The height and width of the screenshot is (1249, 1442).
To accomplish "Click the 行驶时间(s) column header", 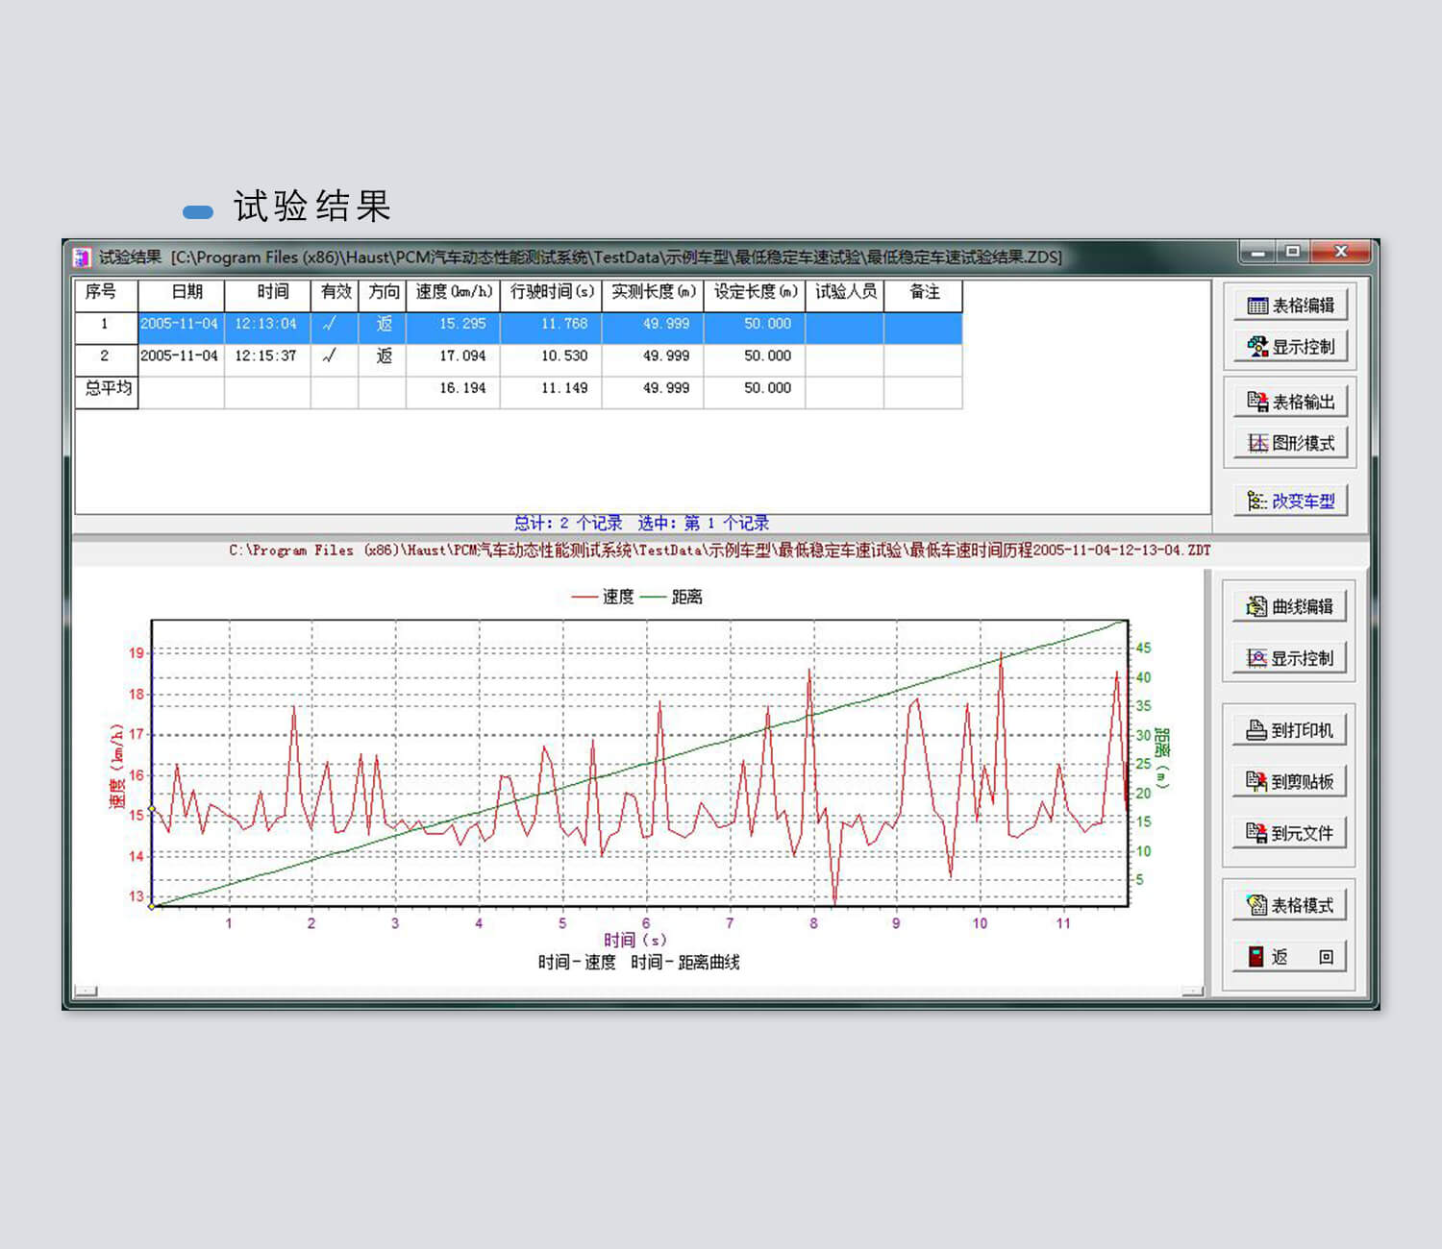I will (551, 292).
